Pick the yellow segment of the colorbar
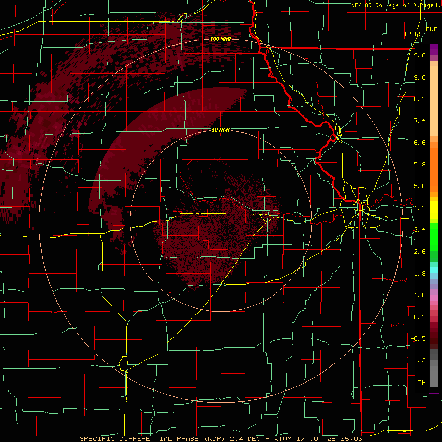This screenshot has height=442, width=442. pyautogui.click(x=434, y=210)
